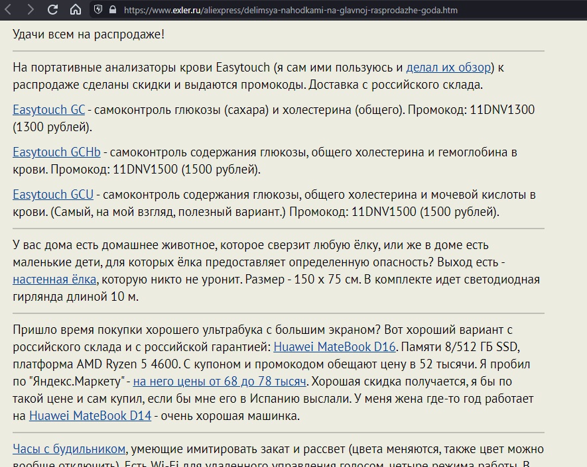
Task: Visit the Easytouch GCU link
Action: [53, 195]
